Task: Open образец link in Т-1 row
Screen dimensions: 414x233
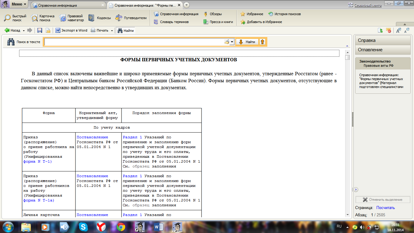Action: point(141,166)
